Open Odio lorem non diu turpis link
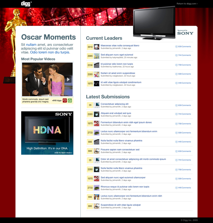The image size is (213, 223). click(50, 52)
